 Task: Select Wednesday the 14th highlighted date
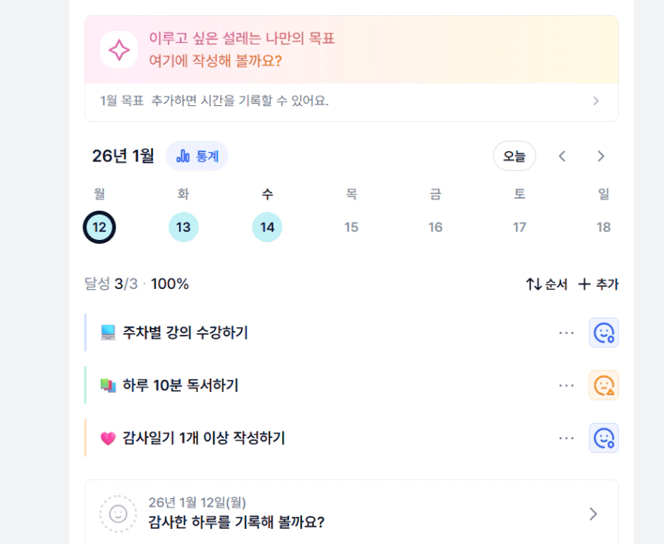(267, 227)
